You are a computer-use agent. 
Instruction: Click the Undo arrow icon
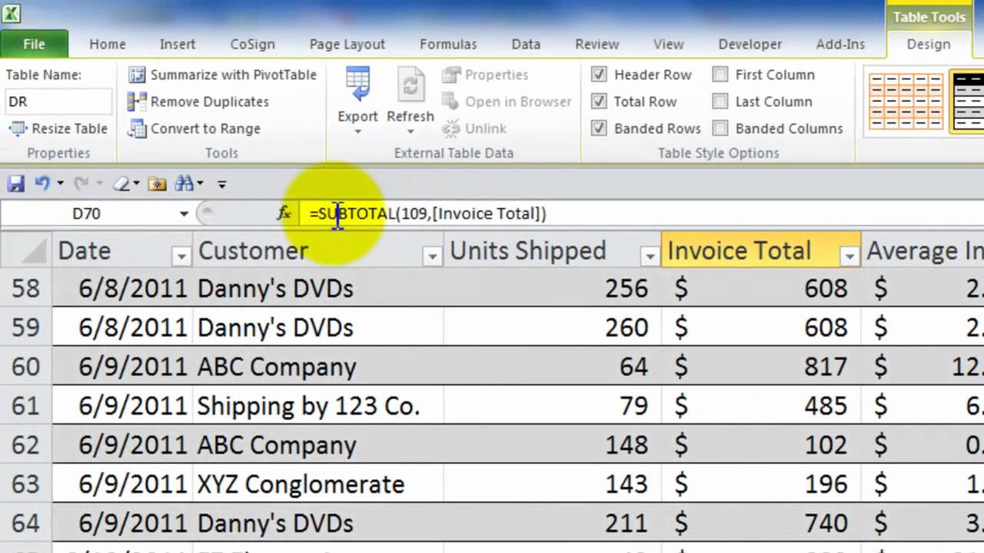coord(42,184)
